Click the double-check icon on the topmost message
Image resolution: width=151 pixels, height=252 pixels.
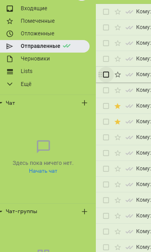point(129,12)
